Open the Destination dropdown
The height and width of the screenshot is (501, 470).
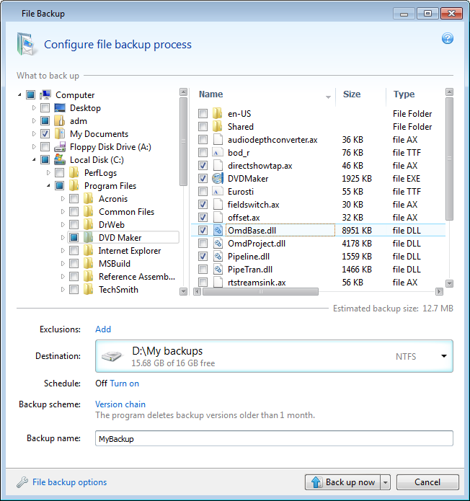444,356
